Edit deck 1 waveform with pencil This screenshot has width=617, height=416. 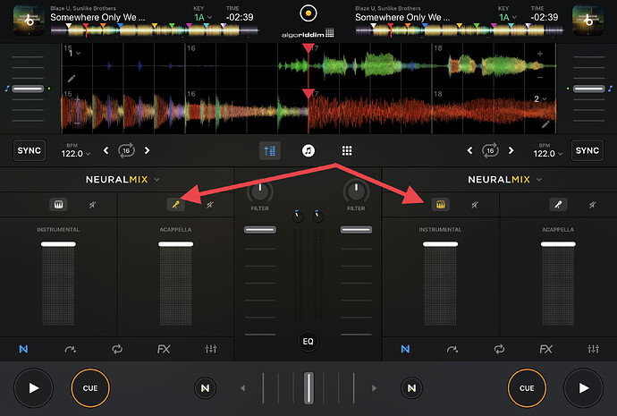tap(72, 79)
